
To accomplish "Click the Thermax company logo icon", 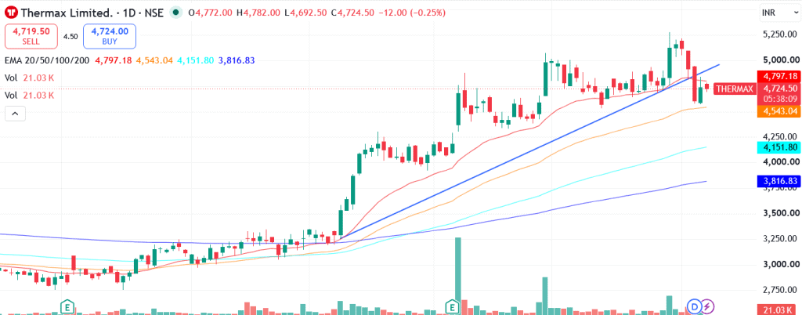I will coord(11,13).
